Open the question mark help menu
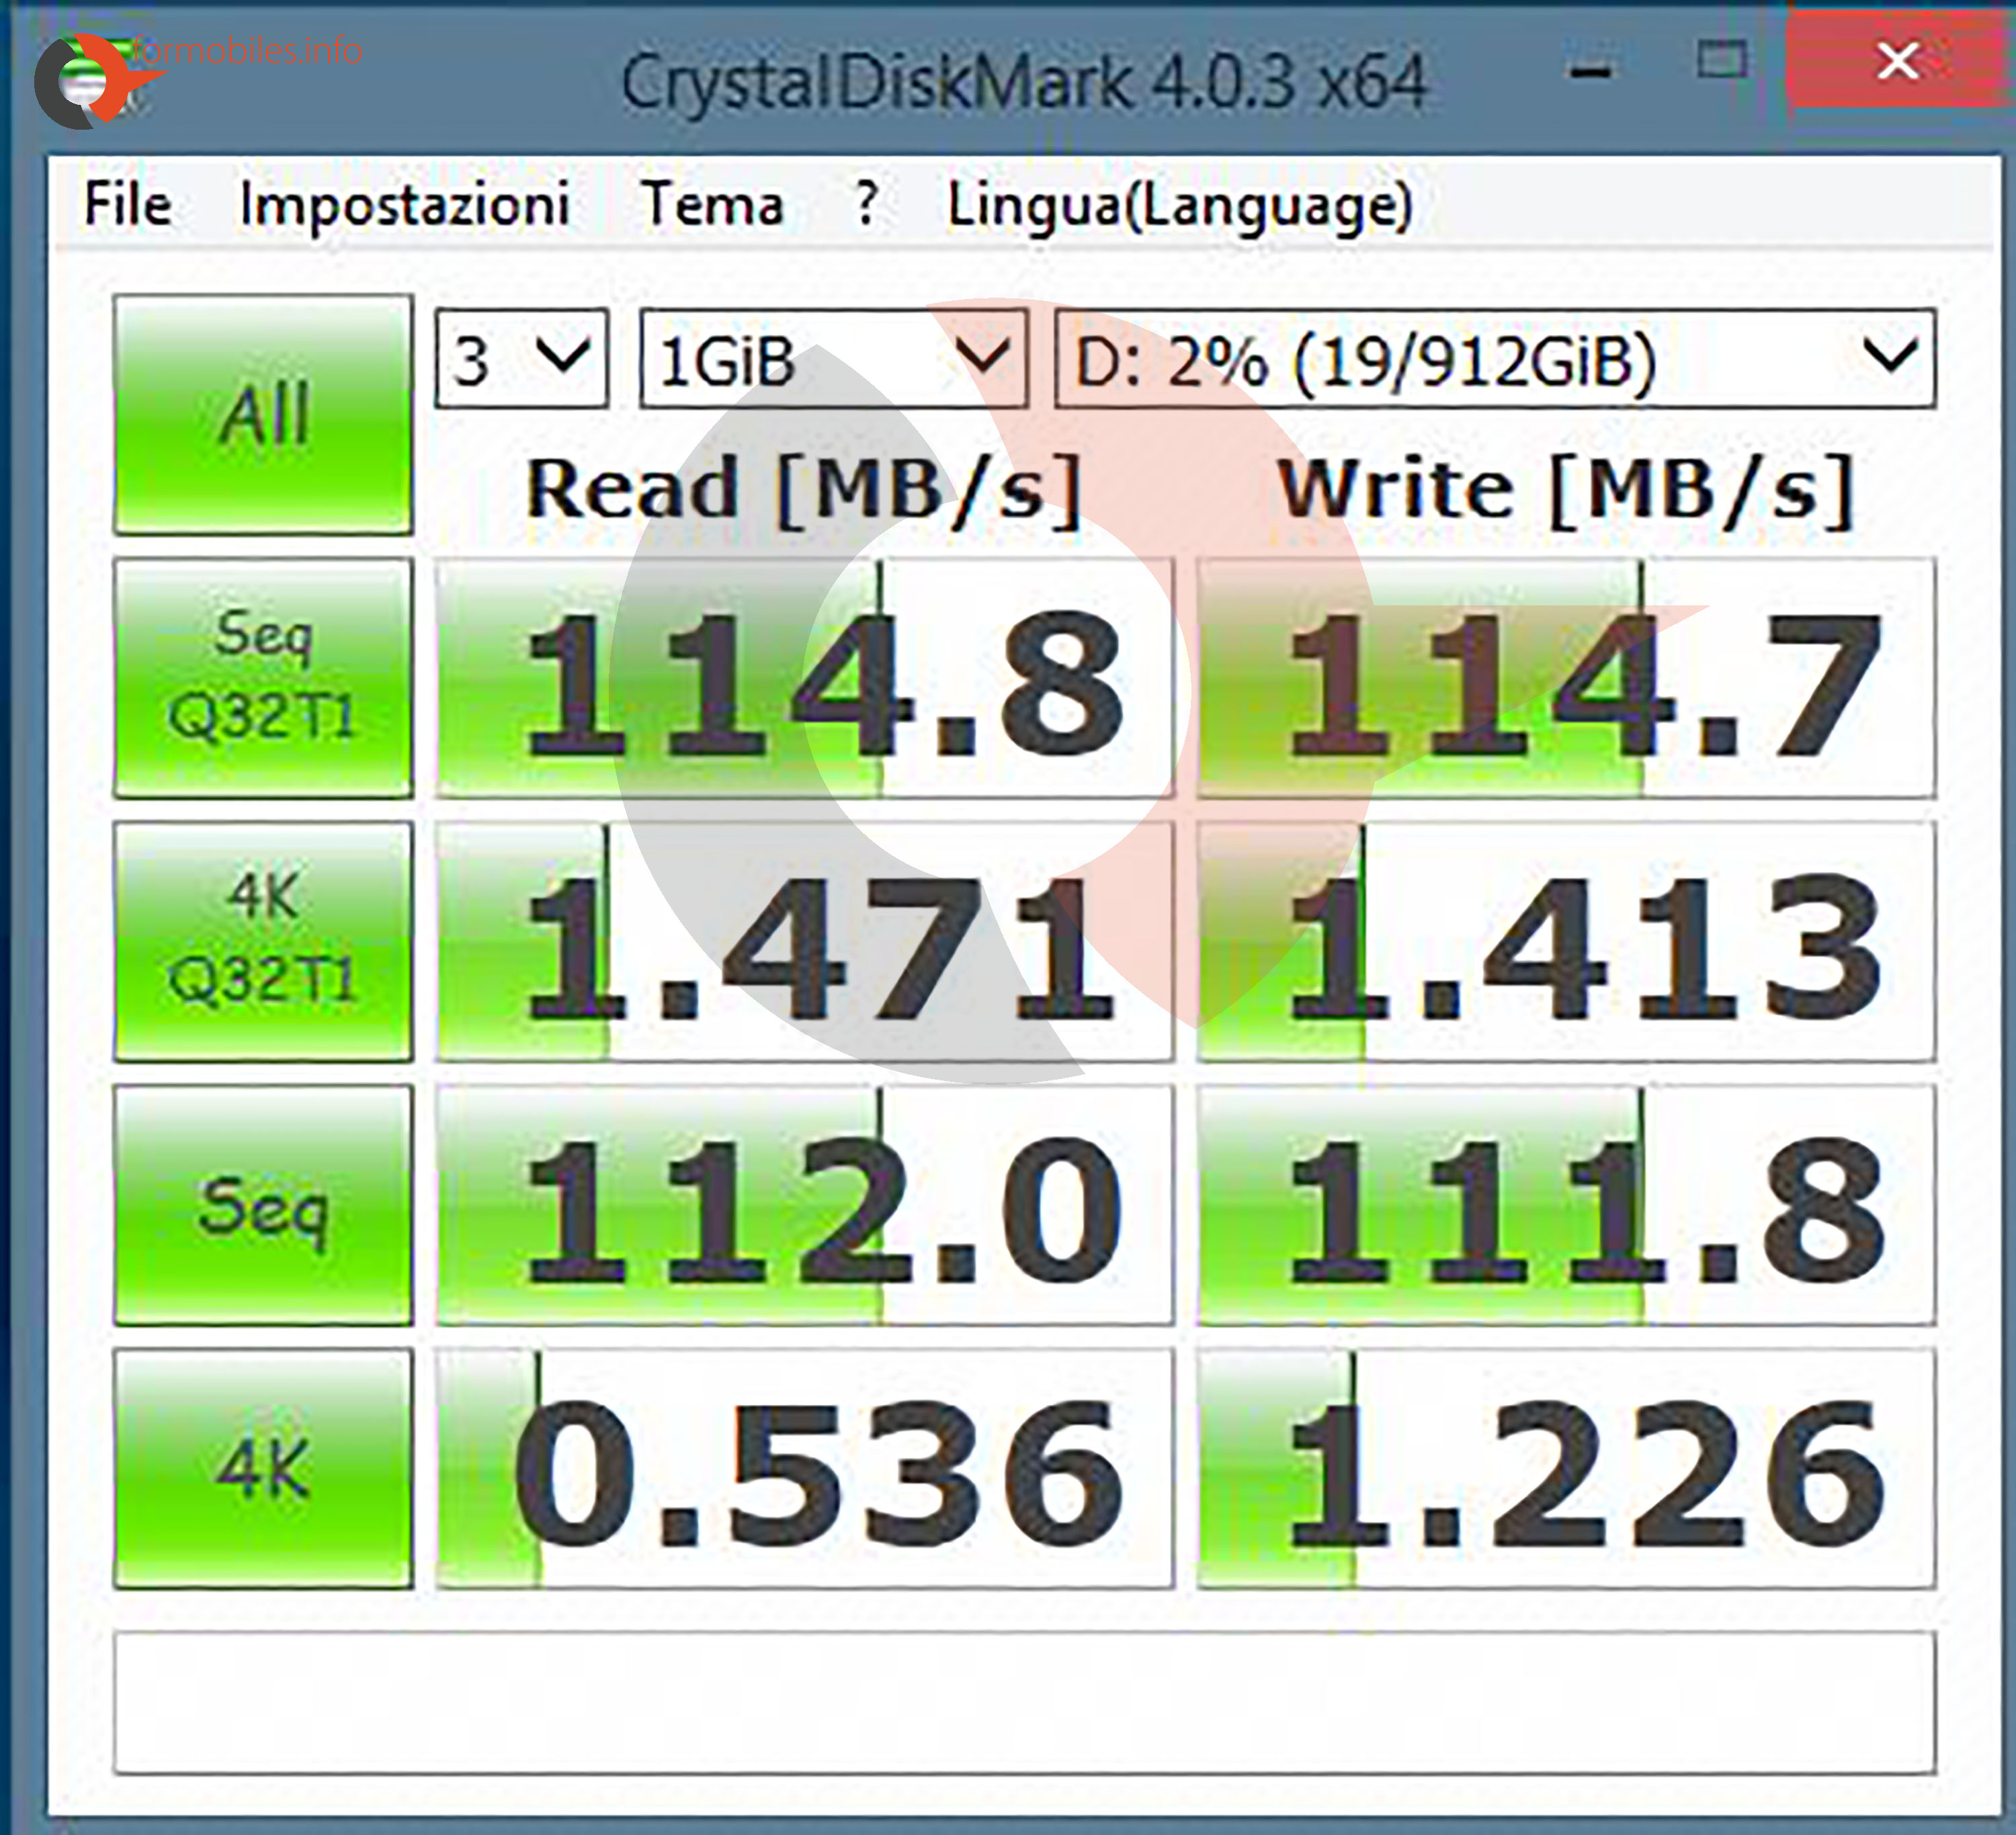The width and height of the screenshot is (2016, 1835). 867,205
